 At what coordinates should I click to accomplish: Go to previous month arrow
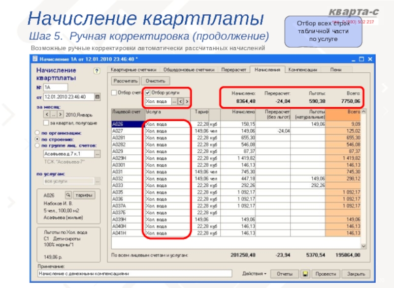47,115
